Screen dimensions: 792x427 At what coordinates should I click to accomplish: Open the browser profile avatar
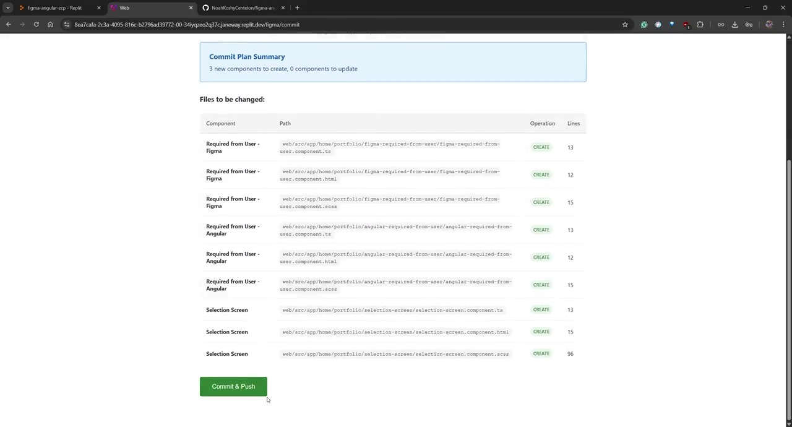tap(769, 25)
